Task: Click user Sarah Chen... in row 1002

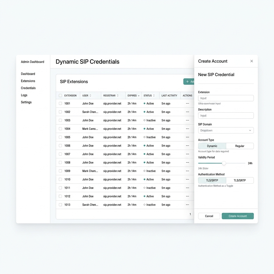Action: coord(90,112)
